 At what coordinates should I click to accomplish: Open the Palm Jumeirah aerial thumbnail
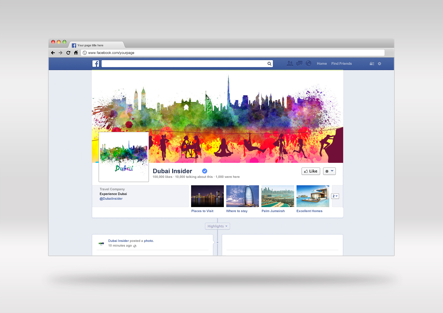point(278,196)
